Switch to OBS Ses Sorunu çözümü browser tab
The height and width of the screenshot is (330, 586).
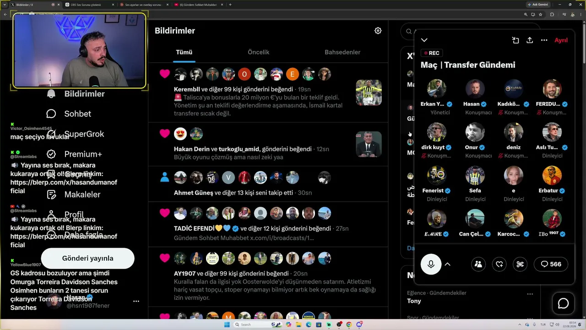click(89, 5)
